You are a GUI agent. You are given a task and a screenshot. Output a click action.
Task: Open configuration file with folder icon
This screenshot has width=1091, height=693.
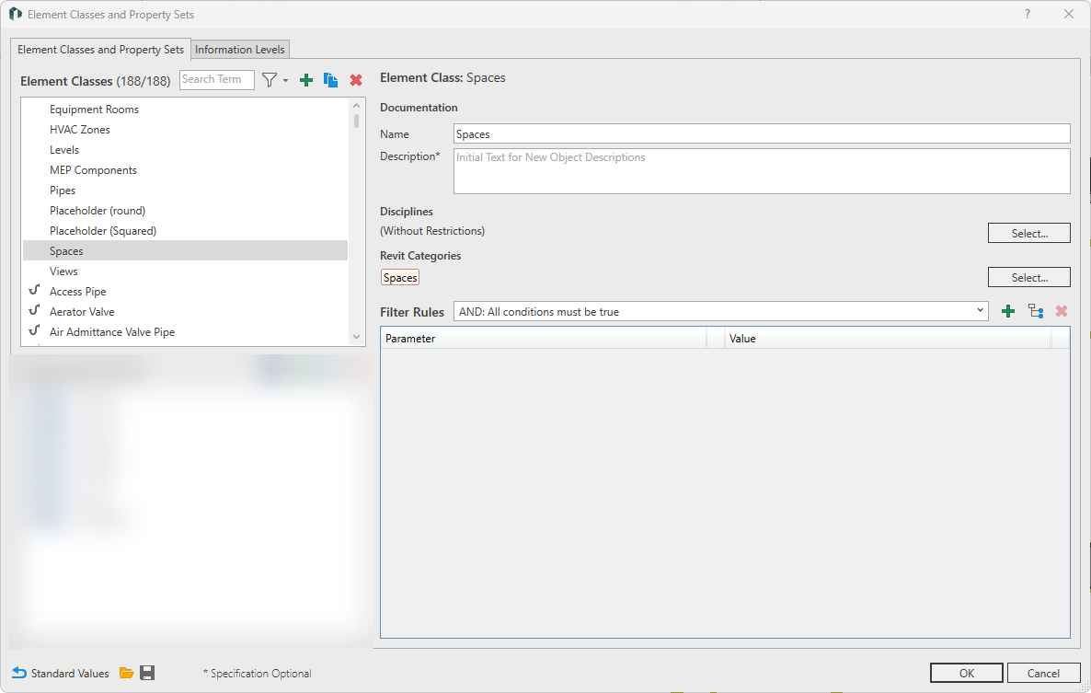coord(126,673)
